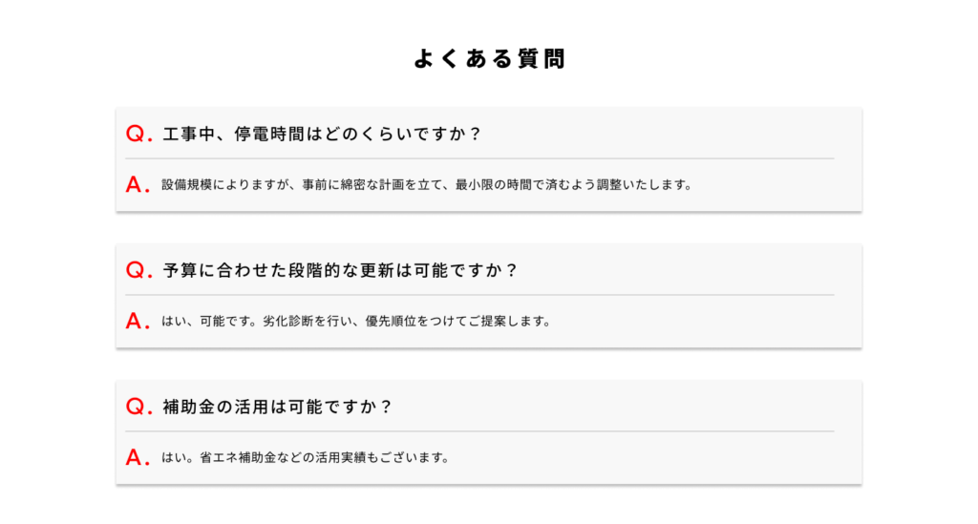Click the red A icon beside 設備規模 answer
This screenshot has height=524, width=978.
[138, 185]
